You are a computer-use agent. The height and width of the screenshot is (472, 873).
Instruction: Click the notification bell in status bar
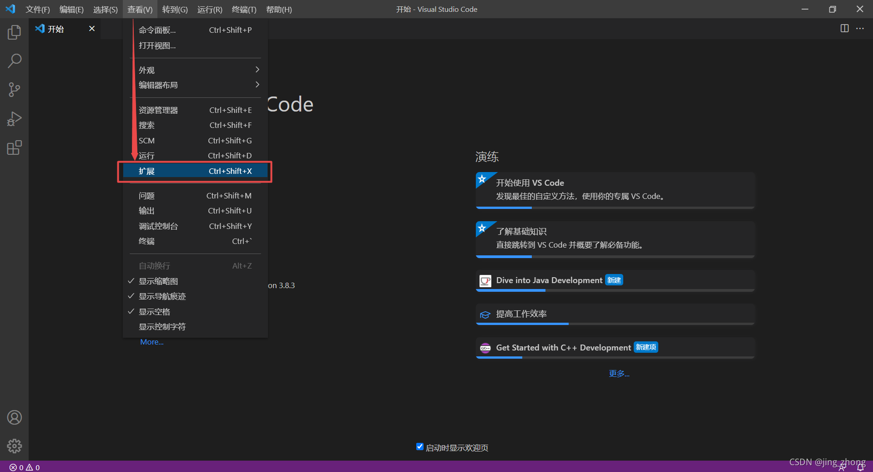[x=861, y=467]
